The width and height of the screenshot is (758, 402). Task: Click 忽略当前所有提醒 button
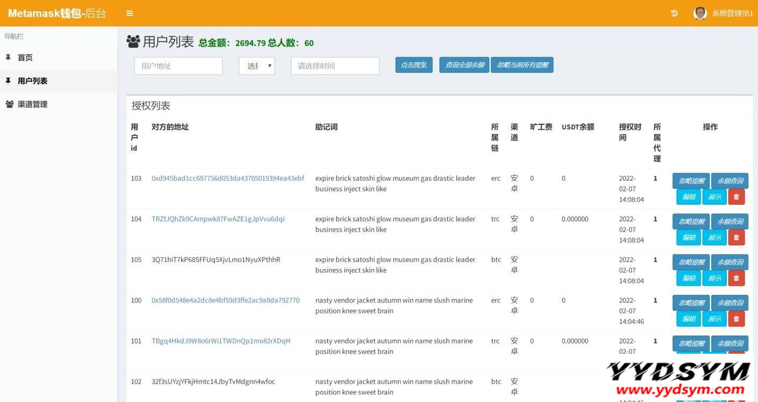[x=522, y=65]
